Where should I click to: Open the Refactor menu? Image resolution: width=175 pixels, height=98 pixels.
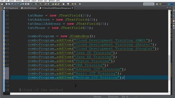tap(19, 1)
